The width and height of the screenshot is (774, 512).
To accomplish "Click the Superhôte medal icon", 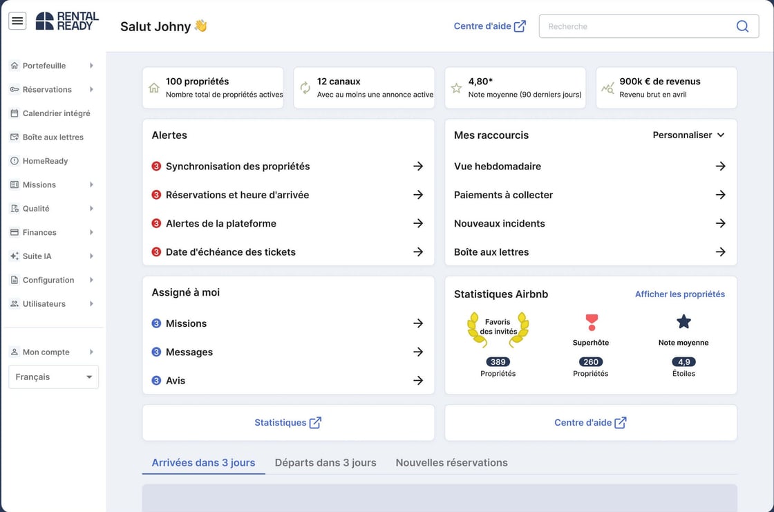I will point(592,323).
